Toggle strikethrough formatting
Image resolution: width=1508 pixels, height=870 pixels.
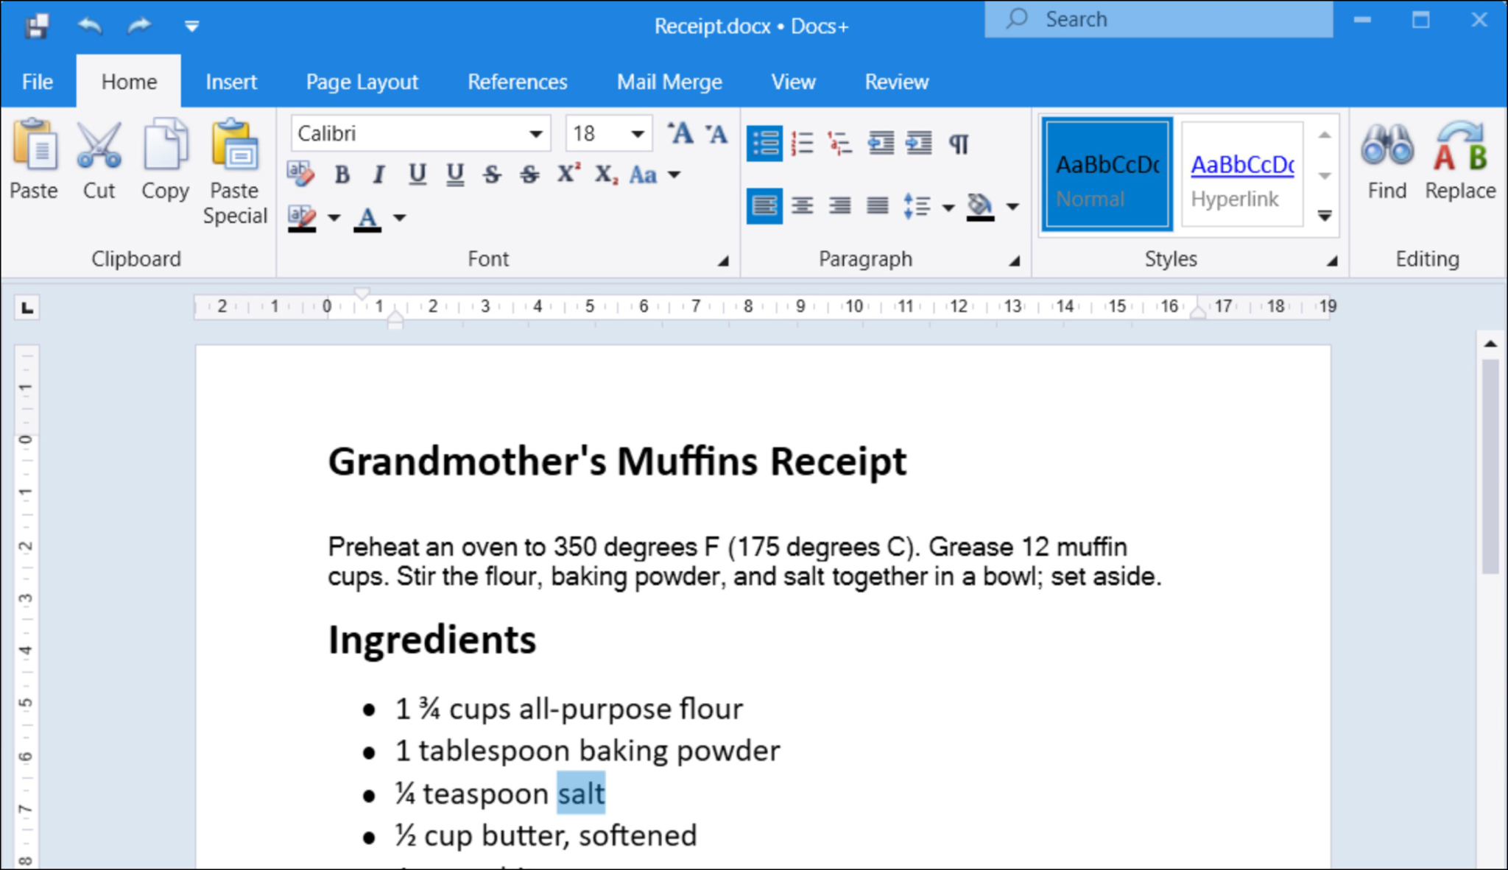click(492, 174)
